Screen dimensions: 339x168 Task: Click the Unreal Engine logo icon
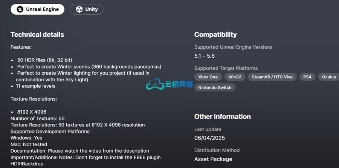click(20, 9)
